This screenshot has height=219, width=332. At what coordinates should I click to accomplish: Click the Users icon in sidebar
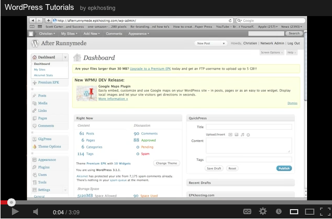pyautogui.click(x=34, y=175)
